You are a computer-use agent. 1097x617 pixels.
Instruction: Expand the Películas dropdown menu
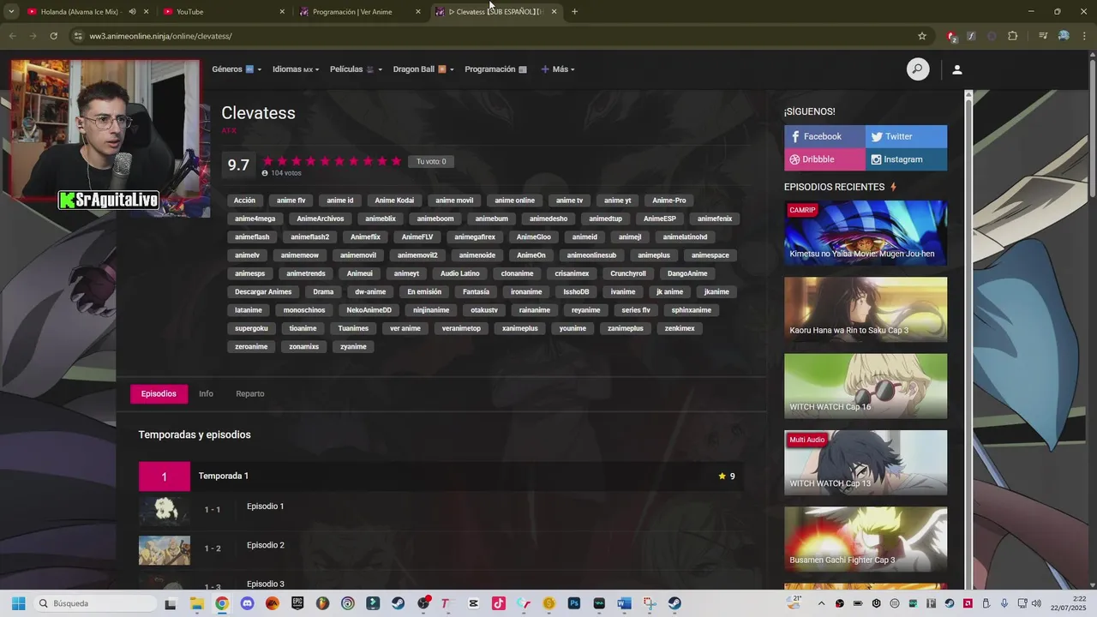356,69
